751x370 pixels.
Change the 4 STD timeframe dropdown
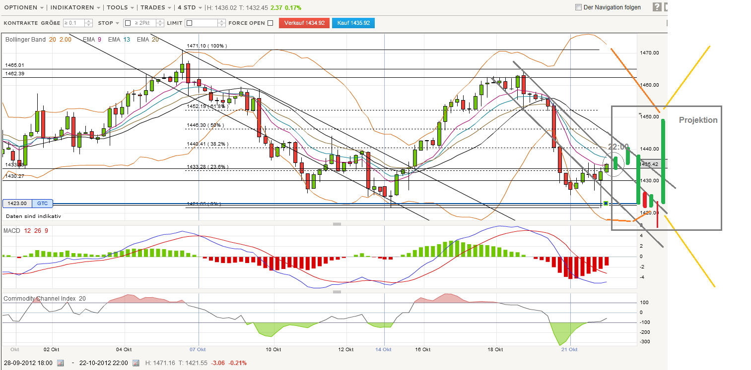pos(191,7)
